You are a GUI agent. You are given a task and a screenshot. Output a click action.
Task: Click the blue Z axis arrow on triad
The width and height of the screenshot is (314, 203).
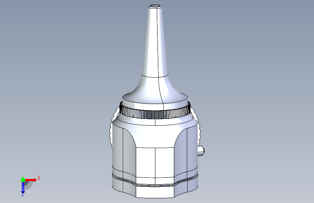23,187
